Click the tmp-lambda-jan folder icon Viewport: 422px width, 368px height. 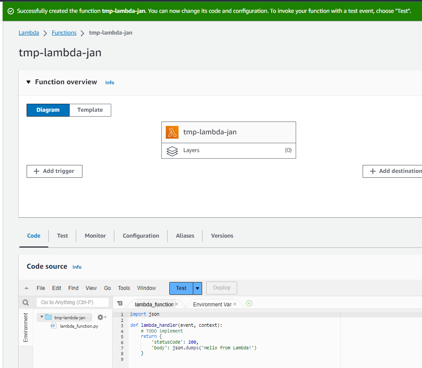point(48,317)
